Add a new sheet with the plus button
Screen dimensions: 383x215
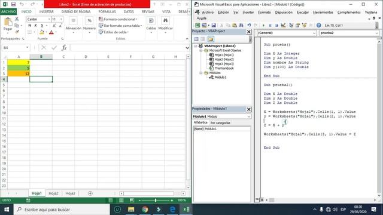(x=90, y=193)
